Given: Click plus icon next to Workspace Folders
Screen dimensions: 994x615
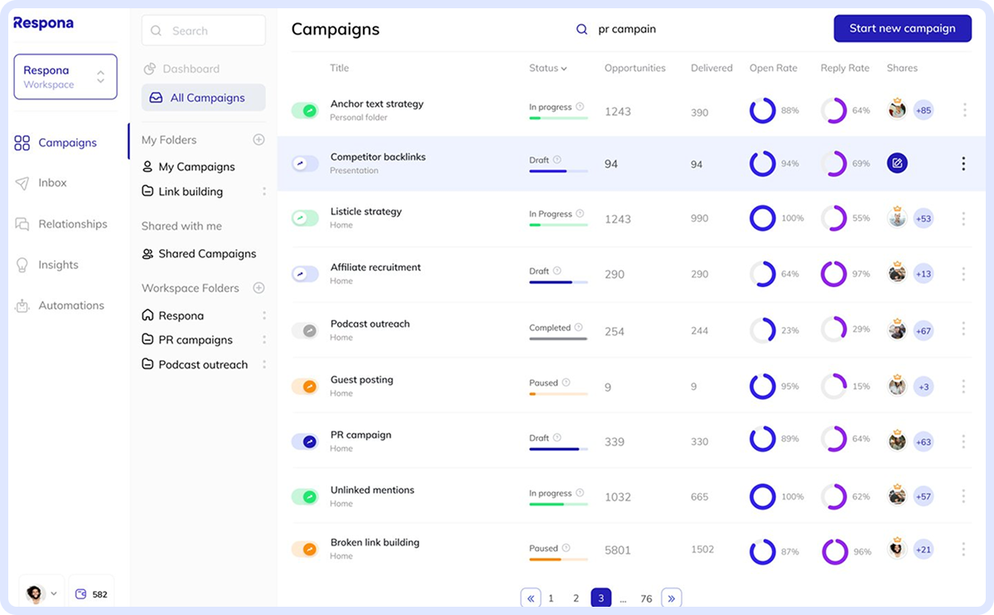Looking at the screenshot, I should [258, 288].
